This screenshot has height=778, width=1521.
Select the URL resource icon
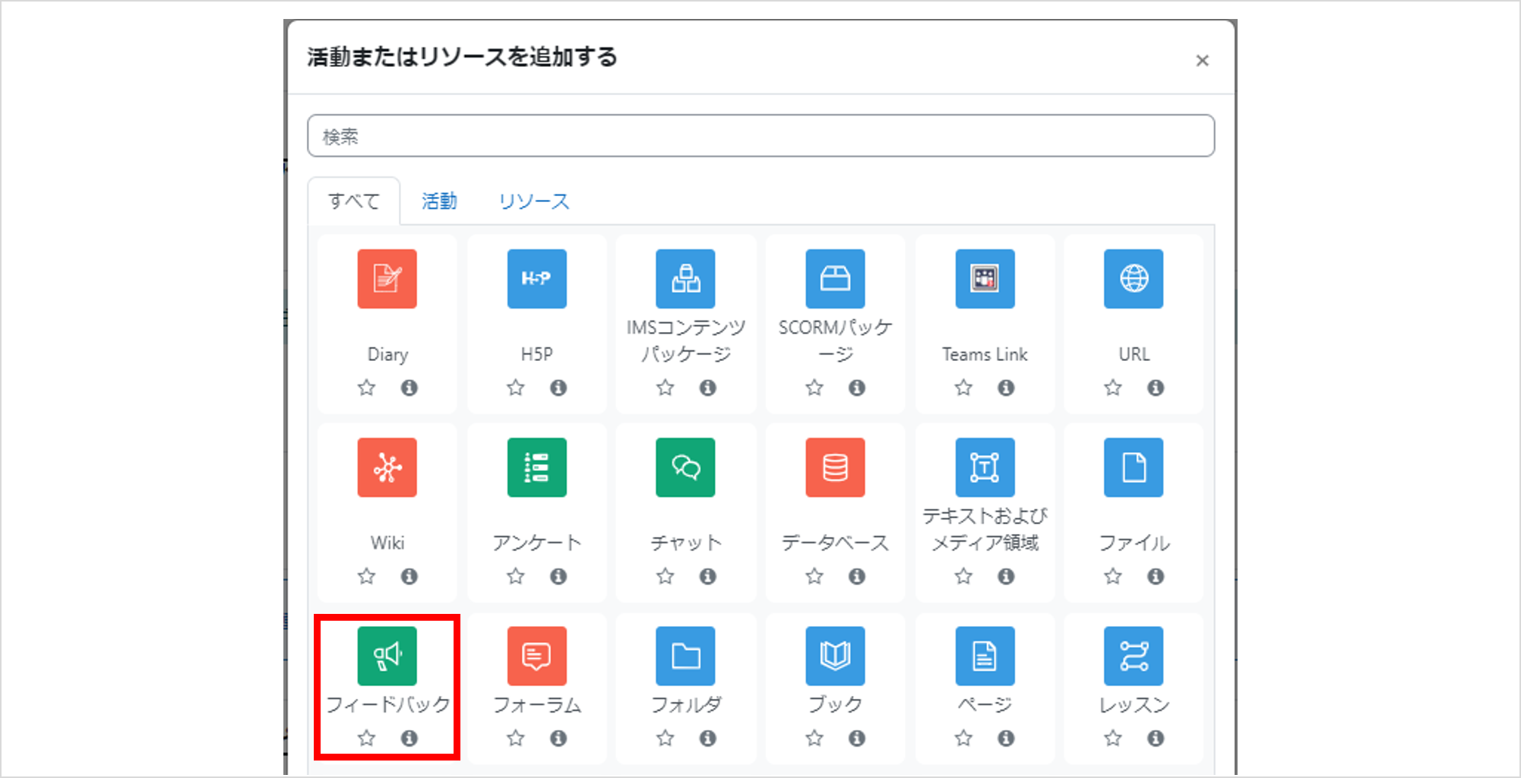click(1134, 279)
